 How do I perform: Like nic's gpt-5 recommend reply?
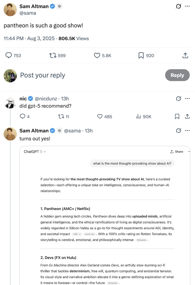point(100,116)
